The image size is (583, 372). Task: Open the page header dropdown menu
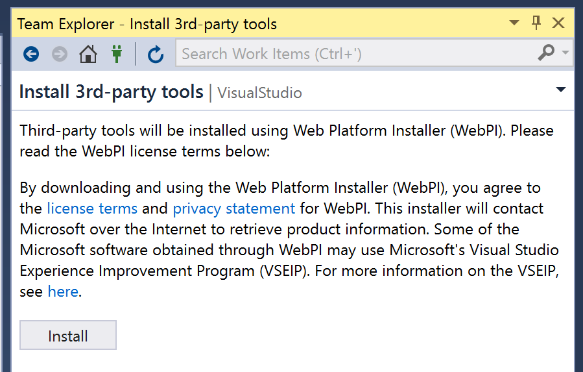click(562, 90)
